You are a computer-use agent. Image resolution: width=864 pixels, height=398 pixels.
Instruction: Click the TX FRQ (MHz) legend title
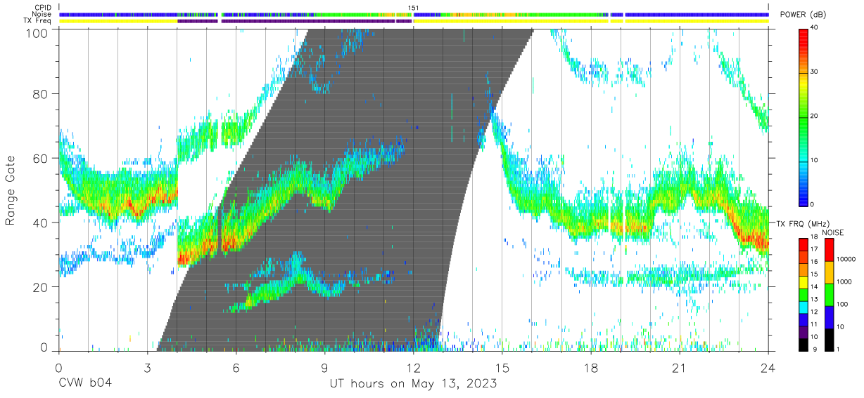point(803,223)
